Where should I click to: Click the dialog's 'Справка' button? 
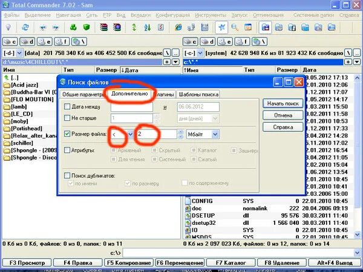coord(283,127)
